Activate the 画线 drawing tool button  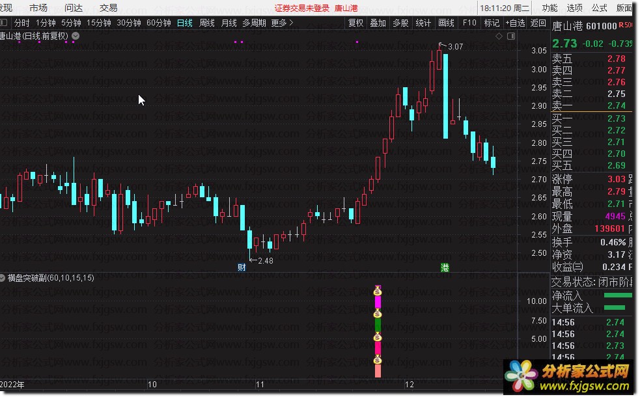pos(446,23)
